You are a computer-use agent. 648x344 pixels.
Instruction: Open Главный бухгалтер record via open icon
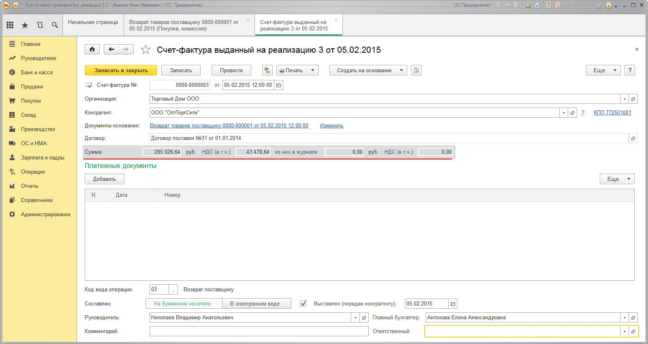(x=633, y=318)
